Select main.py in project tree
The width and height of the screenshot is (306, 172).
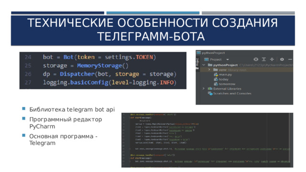pyautogui.click(x=225, y=75)
